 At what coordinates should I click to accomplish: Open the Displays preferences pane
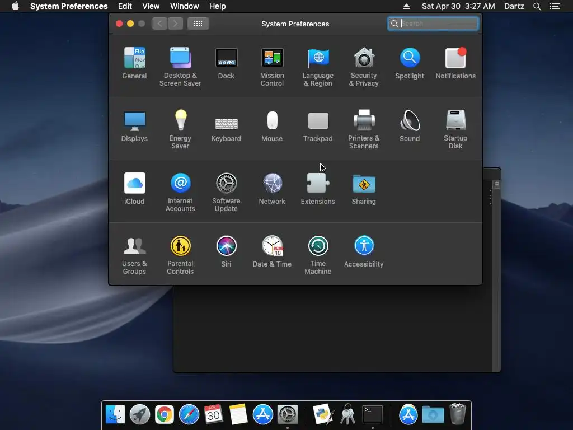pos(134,126)
